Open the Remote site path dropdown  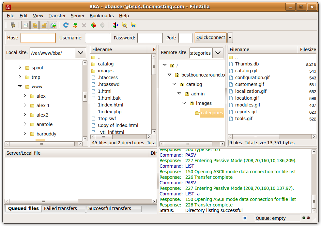218,53
